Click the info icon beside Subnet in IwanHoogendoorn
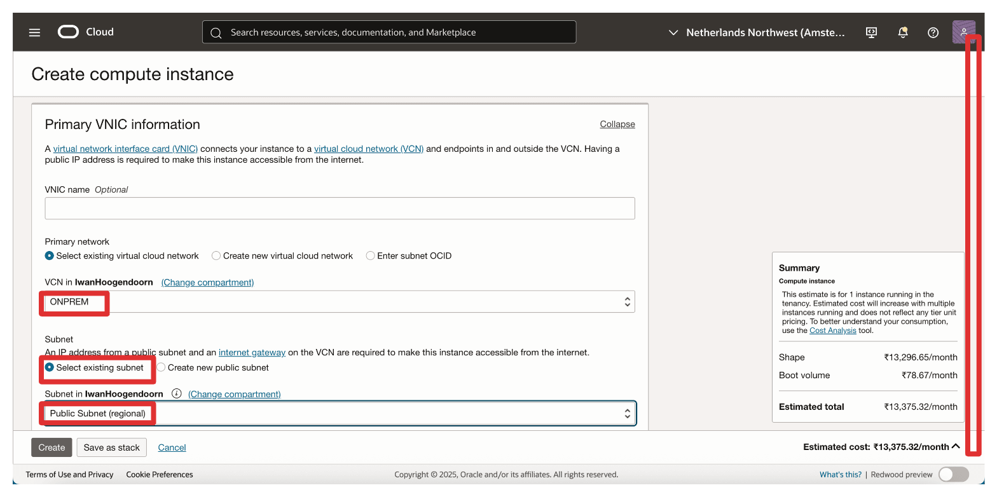The height and width of the screenshot is (497, 997). click(x=177, y=393)
